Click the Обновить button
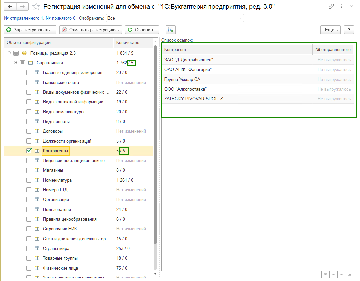The height and width of the screenshot is (281, 360). (142, 30)
